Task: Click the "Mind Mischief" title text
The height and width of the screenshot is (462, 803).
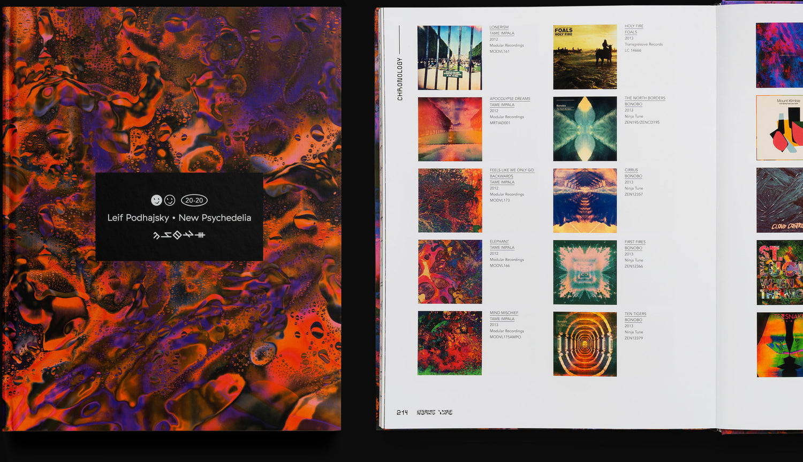Action: point(504,313)
